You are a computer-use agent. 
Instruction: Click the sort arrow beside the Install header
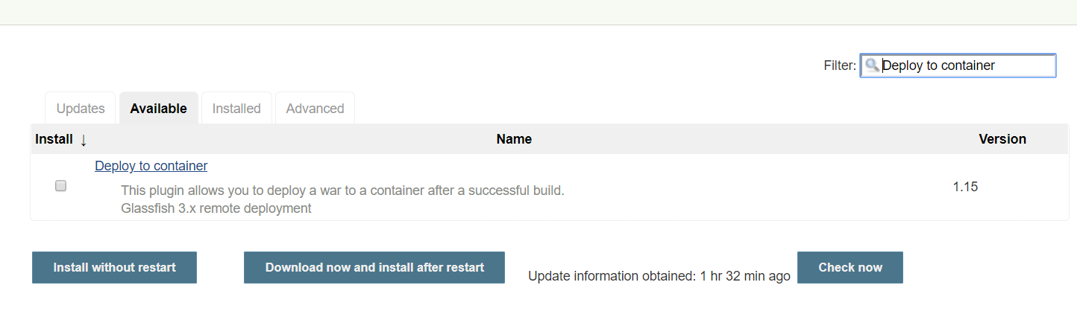(x=84, y=140)
